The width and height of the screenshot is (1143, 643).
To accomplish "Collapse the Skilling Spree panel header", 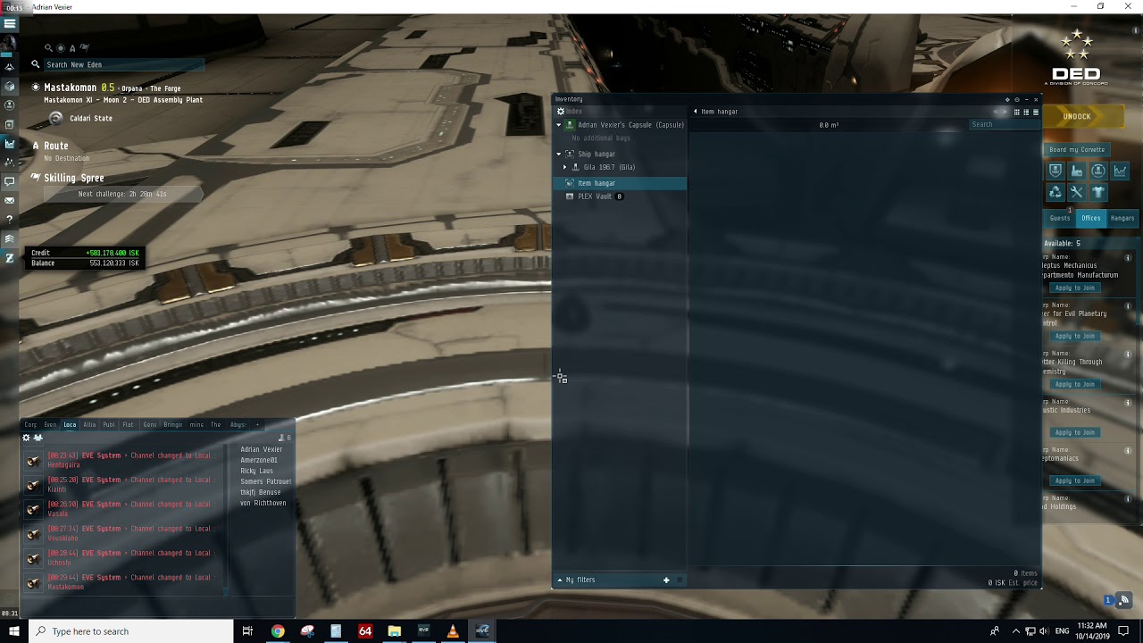I will [73, 178].
